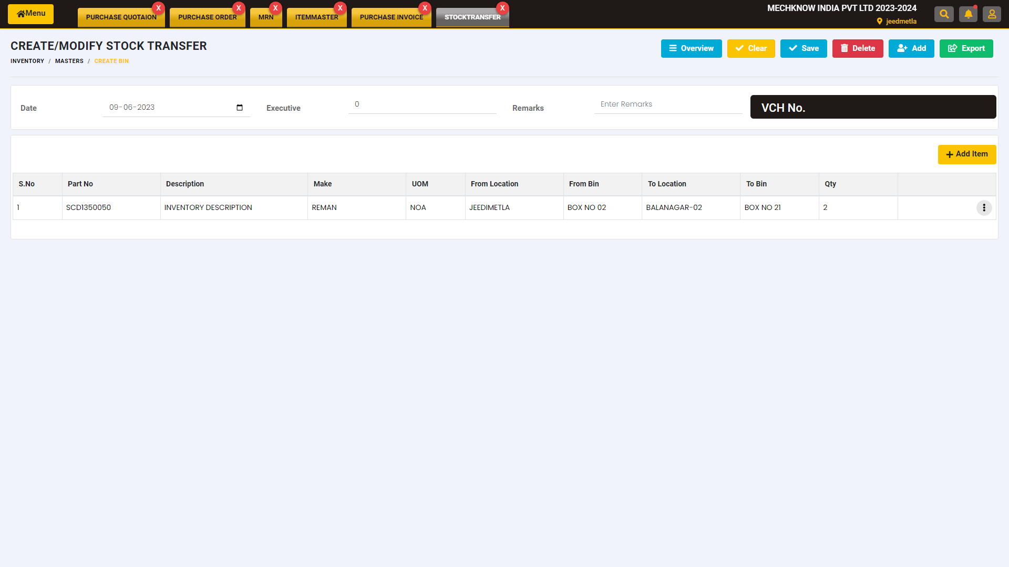Image resolution: width=1009 pixels, height=567 pixels.
Task: Open row options three-dot menu
Action: 984,208
